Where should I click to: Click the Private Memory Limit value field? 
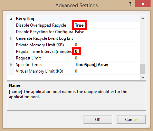coord(107,45)
